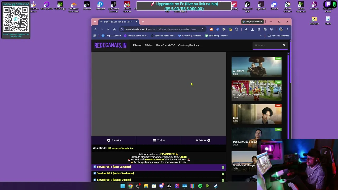
Task: Open a new Chrome tab
Action: tap(143, 22)
